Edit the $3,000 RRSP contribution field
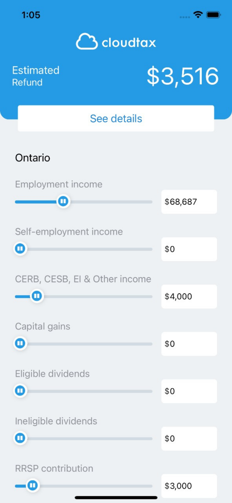Image resolution: width=232 pixels, height=503 pixels. pyautogui.click(x=189, y=486)
